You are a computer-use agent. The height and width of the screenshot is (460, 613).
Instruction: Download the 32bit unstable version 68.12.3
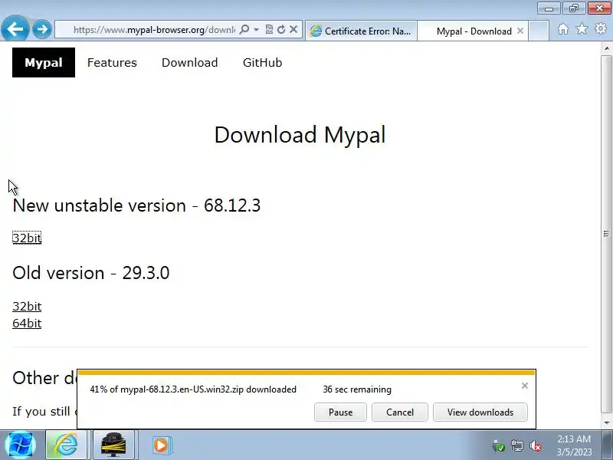27,238
